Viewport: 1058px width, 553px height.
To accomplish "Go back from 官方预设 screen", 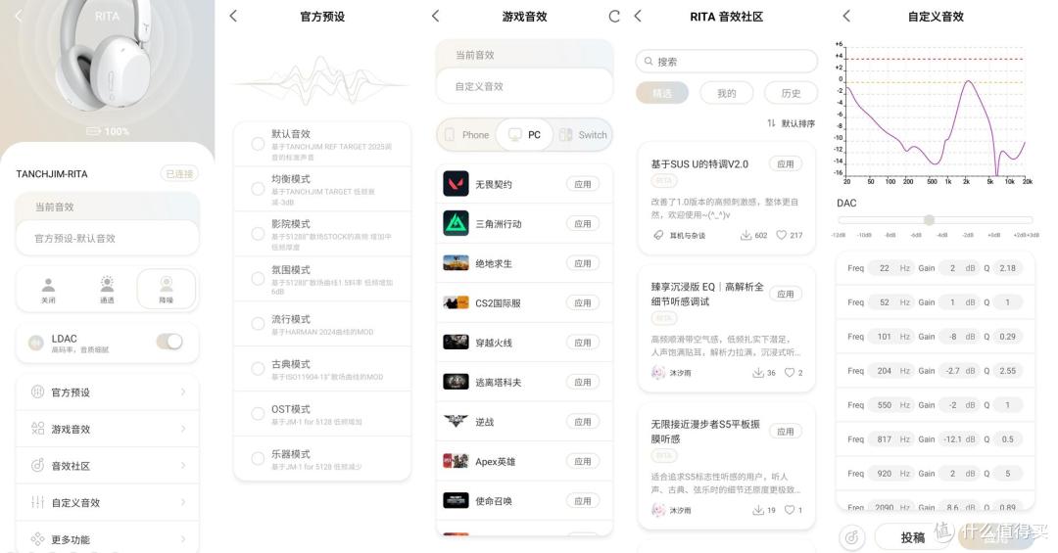I will (233, 16).
